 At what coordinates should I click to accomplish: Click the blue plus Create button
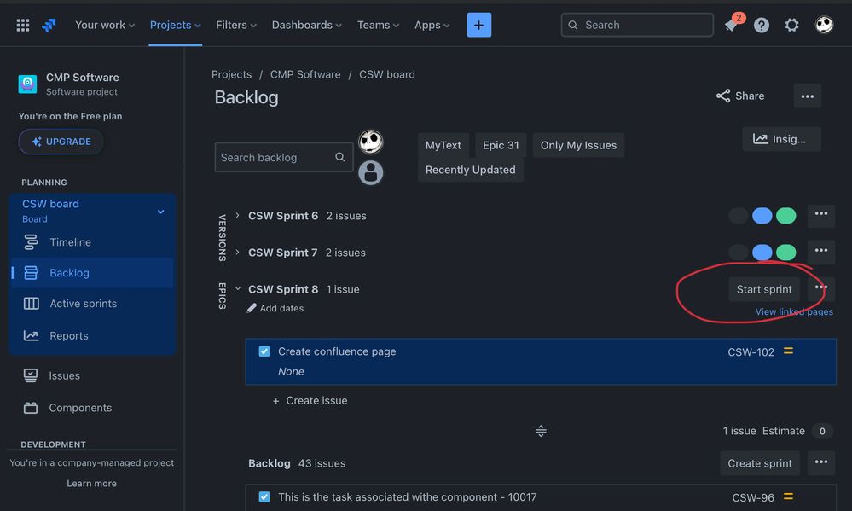point(478,25)
